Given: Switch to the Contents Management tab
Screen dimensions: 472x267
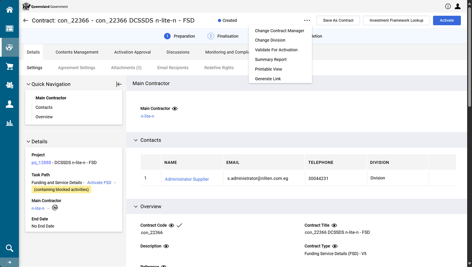Looking at the screenshot, I should tap(77, 52).
